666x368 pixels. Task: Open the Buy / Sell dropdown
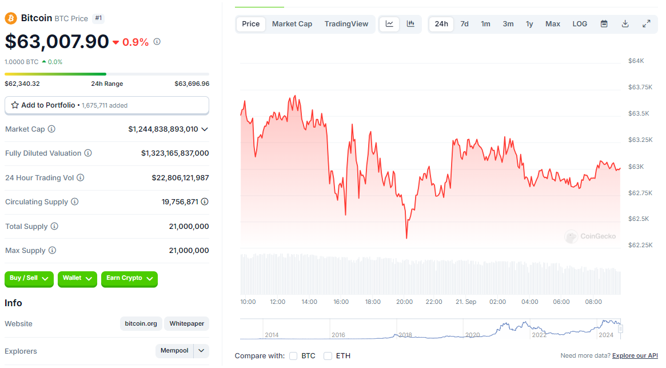pos(29,279)
